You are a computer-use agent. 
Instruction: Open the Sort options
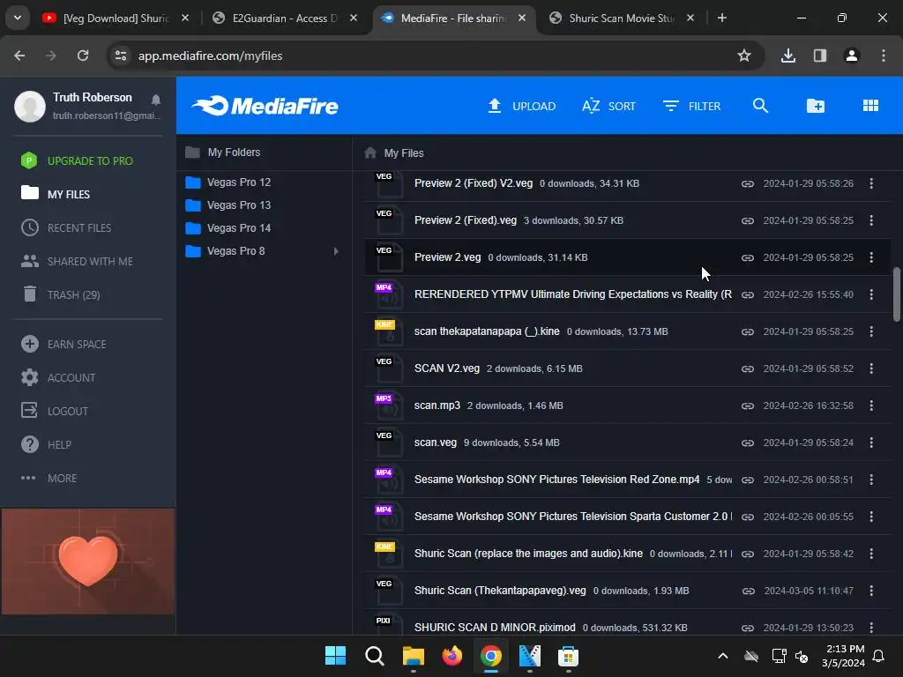click(608, 106)
